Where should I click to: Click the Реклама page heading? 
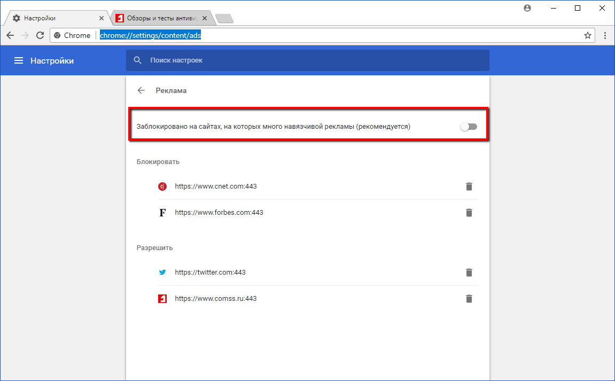click(x=171, y=91)
